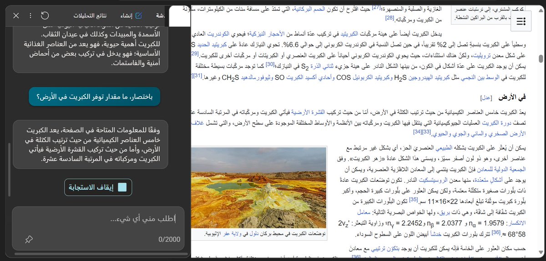The image size is (546, 261).
Task: Open citation [30]
Action: coord(270,64)
